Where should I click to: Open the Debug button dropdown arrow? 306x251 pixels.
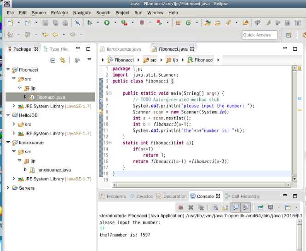(x=98, y=23)
